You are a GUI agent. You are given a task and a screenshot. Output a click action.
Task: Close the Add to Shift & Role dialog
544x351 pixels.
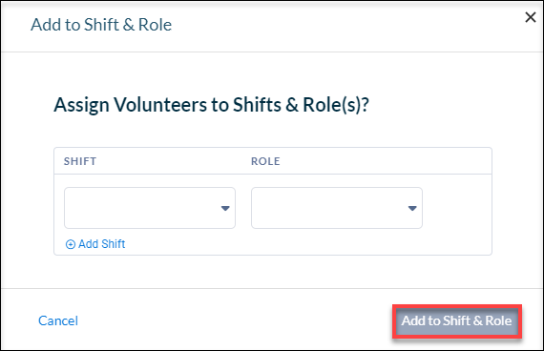pos(530,17)
